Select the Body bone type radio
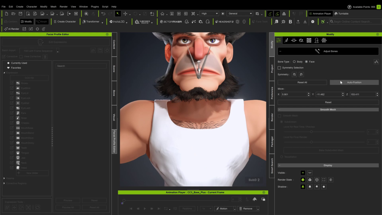This screenshot has height=215, width=382. click(294, 62)
